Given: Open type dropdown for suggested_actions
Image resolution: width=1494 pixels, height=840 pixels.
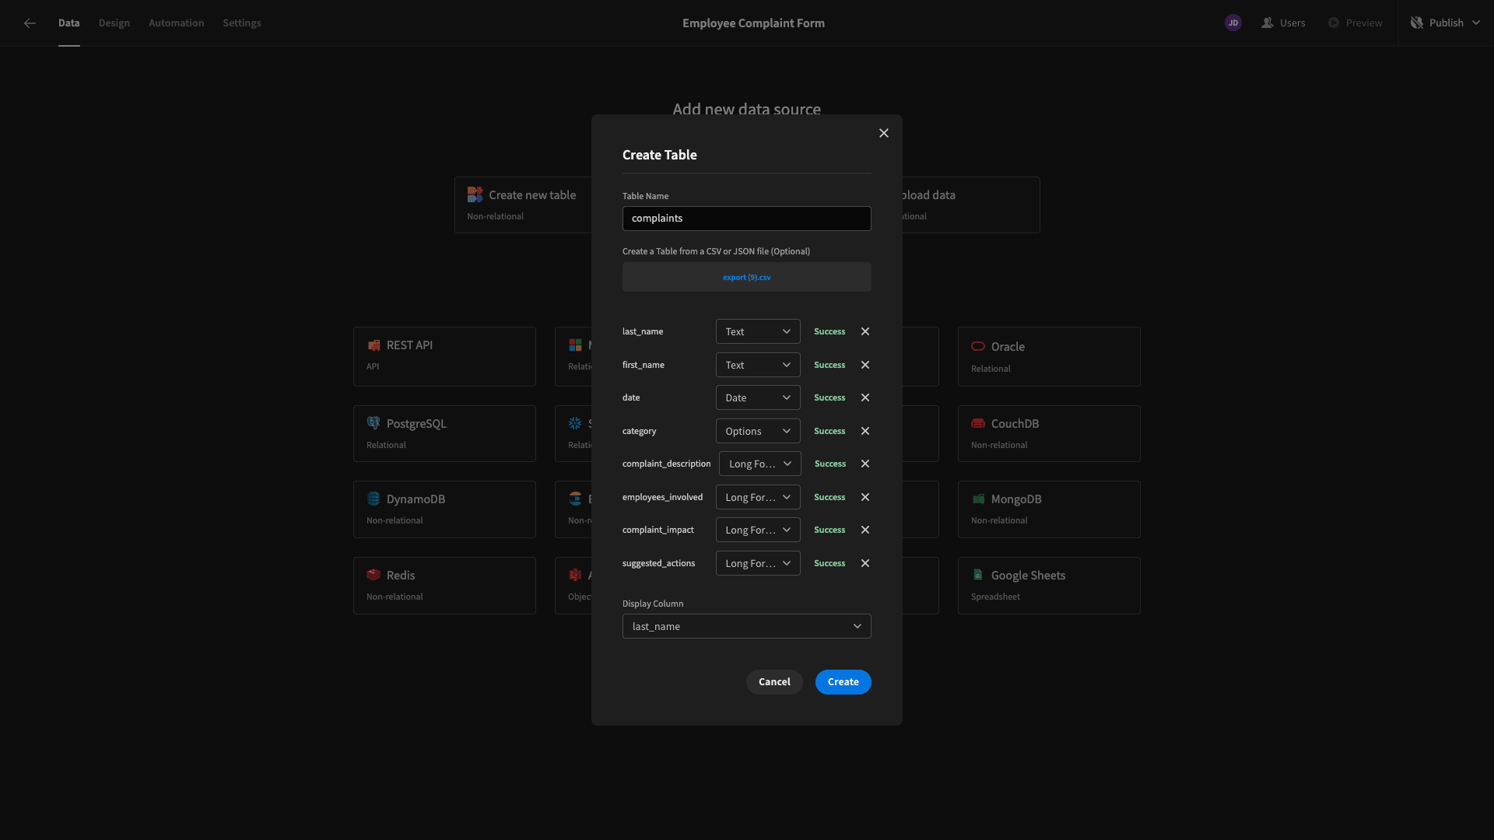Looking at the screenshot, I should tap(758, 563).
